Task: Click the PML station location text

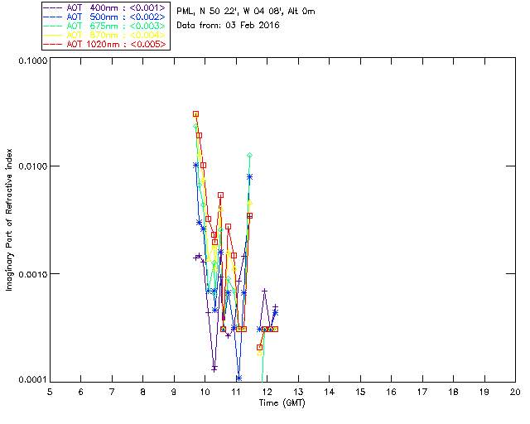Action: [246, 12]
